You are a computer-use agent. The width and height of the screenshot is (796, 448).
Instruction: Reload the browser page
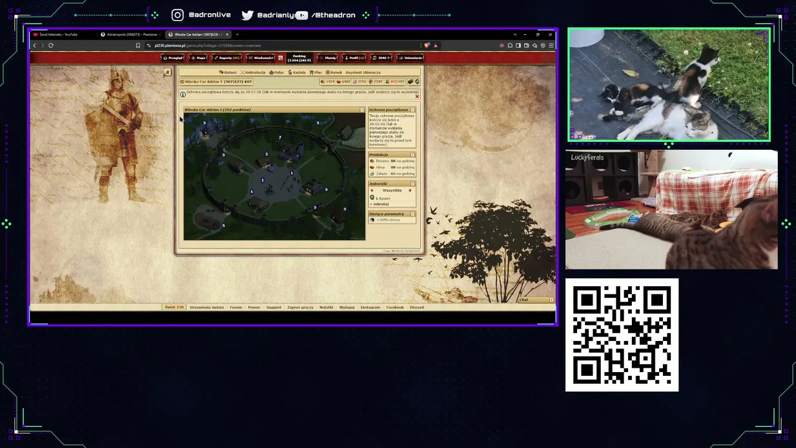coord(51,45)
